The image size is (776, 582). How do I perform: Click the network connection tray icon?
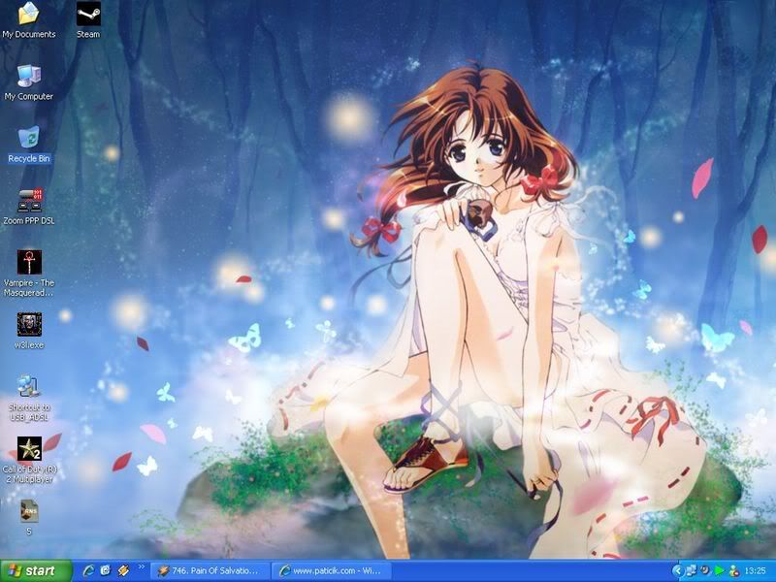point(692,571)
